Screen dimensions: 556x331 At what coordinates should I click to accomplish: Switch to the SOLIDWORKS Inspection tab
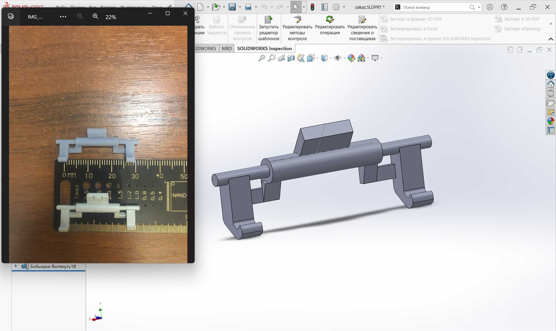(264, 48)
